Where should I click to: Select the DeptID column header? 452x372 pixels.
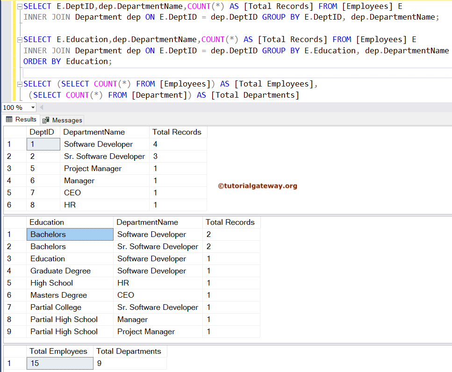[43, 132]
